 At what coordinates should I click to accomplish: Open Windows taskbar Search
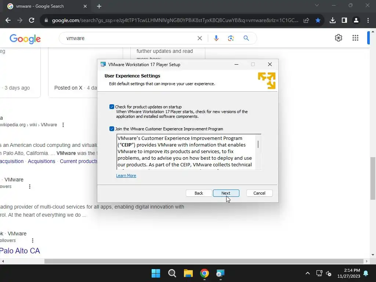coord(172,273)
